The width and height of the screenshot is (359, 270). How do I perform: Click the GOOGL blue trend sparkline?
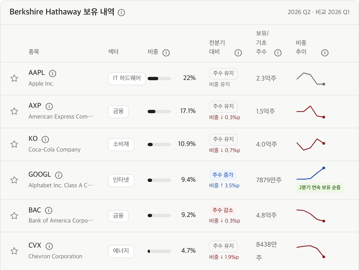[x=311, y=174]
